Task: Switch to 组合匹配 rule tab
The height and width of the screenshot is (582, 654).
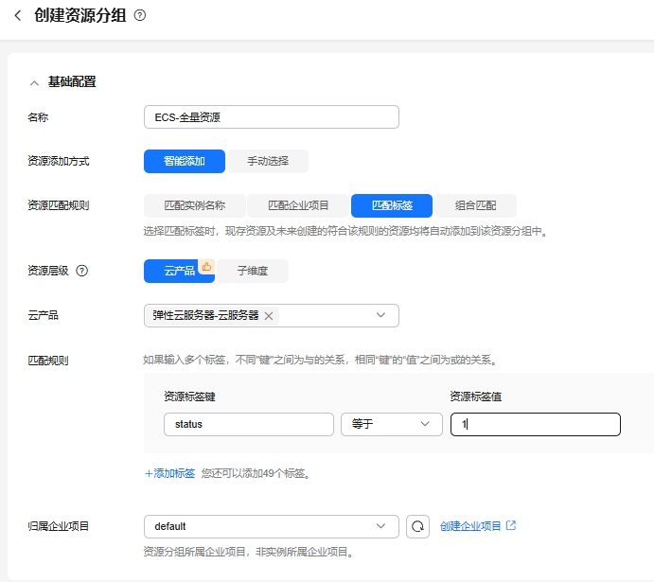Action: click(x=476, y=205)
